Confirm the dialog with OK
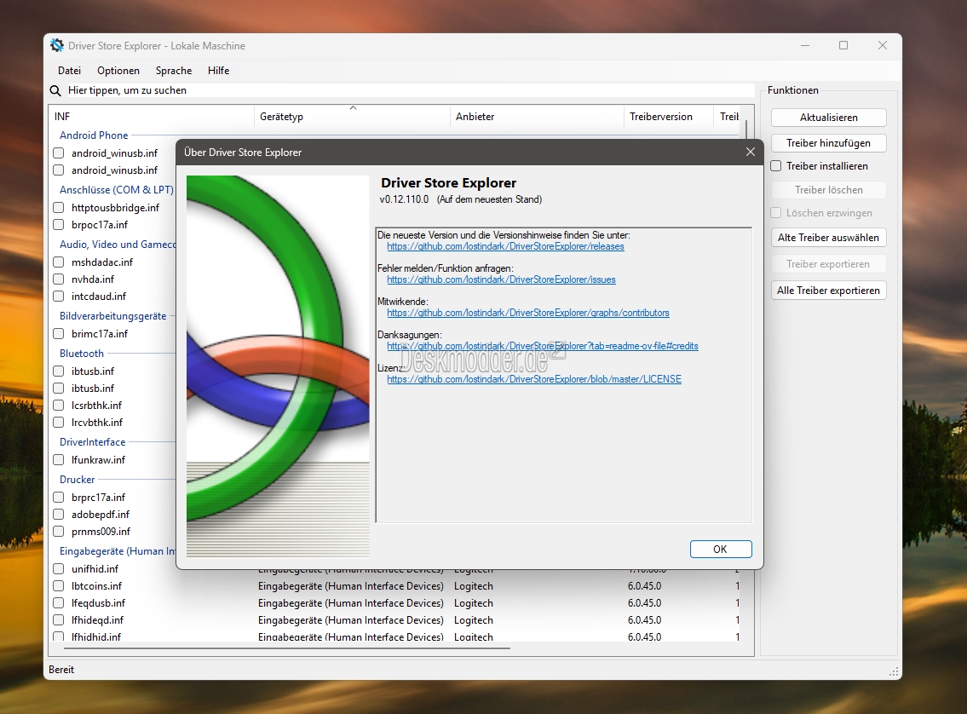 point(720,549)
